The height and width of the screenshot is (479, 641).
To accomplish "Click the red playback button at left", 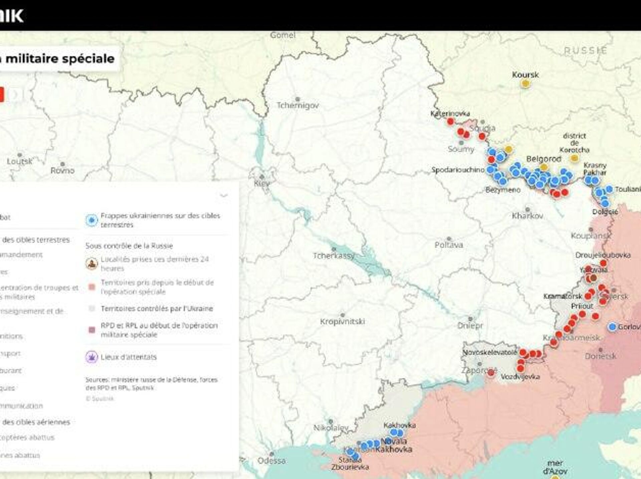I will [1, 95].
